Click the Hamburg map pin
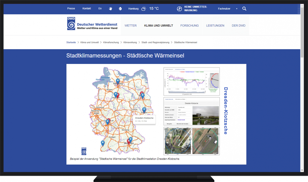 click(118, 80)
